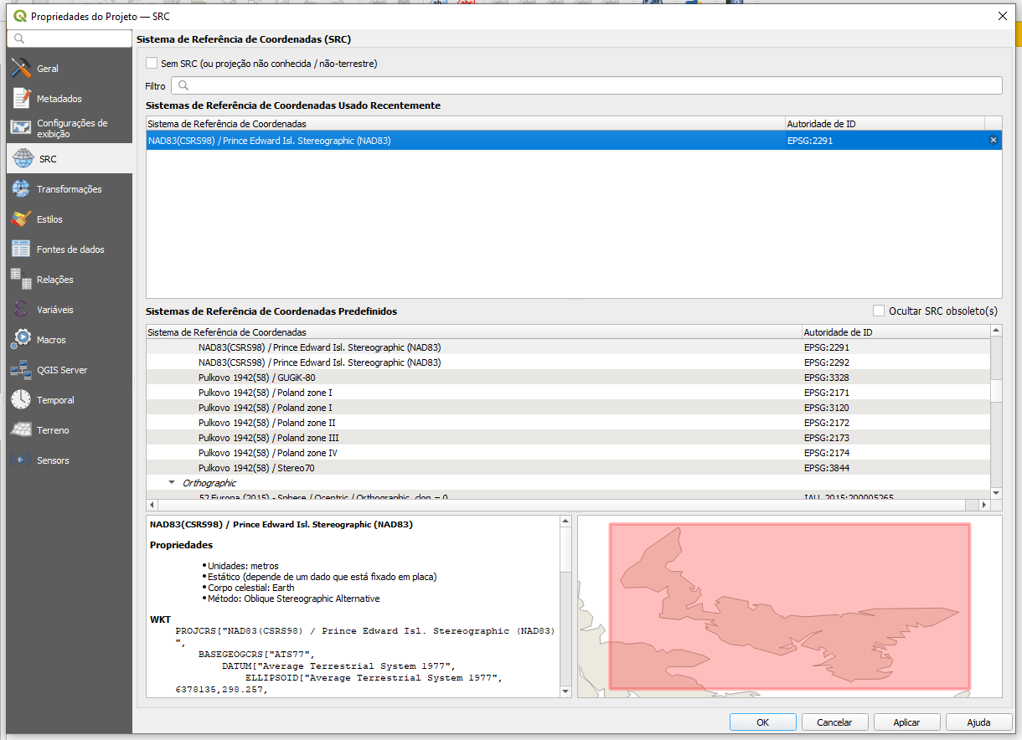
Task: Click in the Filtro search field
Action: [x=586, y=85]
